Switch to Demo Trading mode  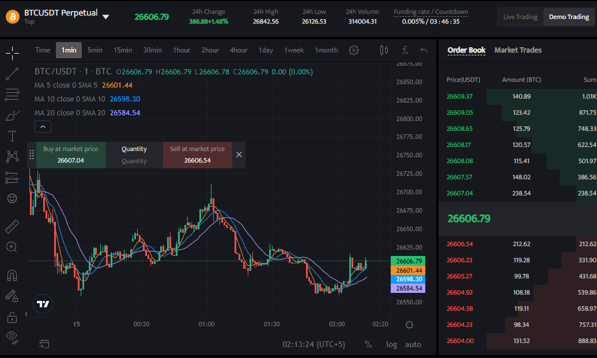(569, 17)
